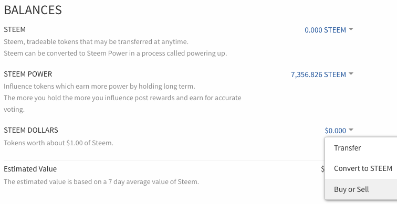Open the 7,356.826 STEEM power menu
397x204 pixels.
click(322, 74)
